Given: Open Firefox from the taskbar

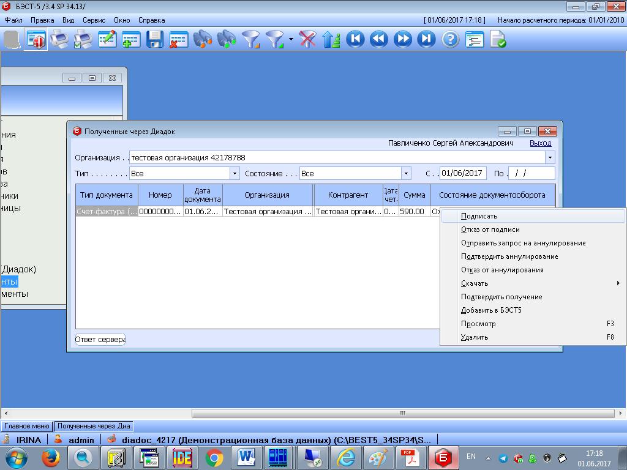Looking at the screenshot, I should pos(50,458).
